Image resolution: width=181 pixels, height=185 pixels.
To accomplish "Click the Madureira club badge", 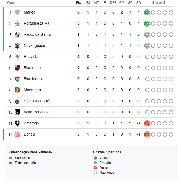I will click(x=17, y=90).
